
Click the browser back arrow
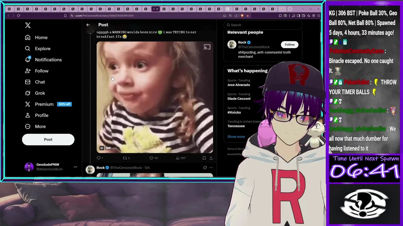point(9,16)
